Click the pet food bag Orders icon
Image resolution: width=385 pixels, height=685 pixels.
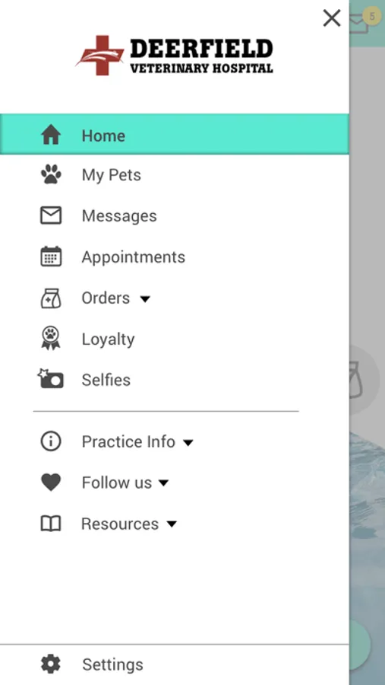[x=51, y=298]
